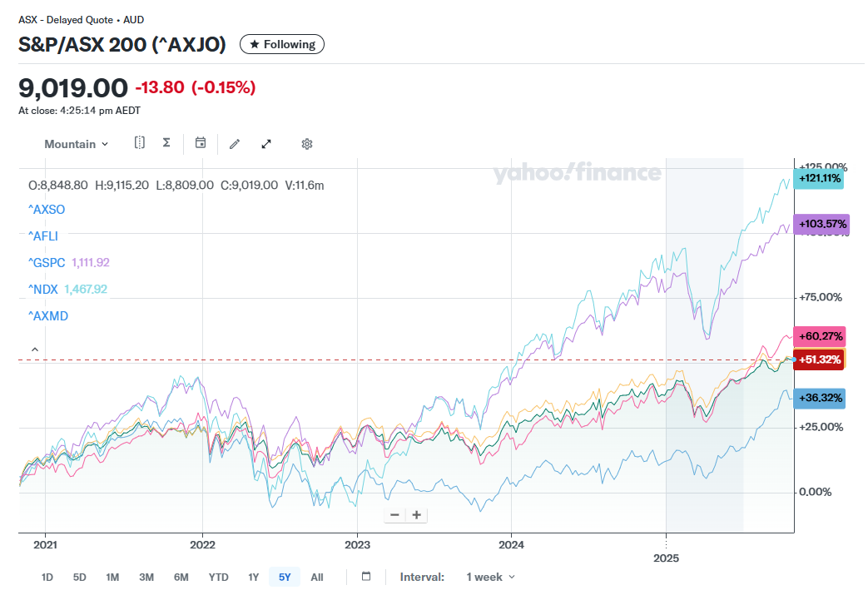Switch to the 1Y time range

pyautogui.click(x=254, y=577)
